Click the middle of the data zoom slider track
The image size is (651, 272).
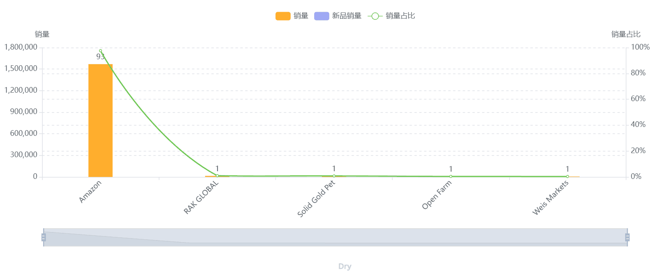[335, 237]
